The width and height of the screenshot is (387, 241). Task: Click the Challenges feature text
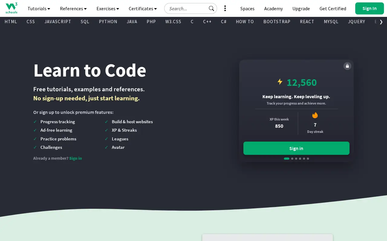pyautogui.click(x=51, y=147)
